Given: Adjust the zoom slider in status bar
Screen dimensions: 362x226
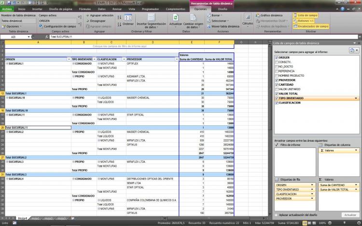Looking at the screenshot, I should (344, 223).
